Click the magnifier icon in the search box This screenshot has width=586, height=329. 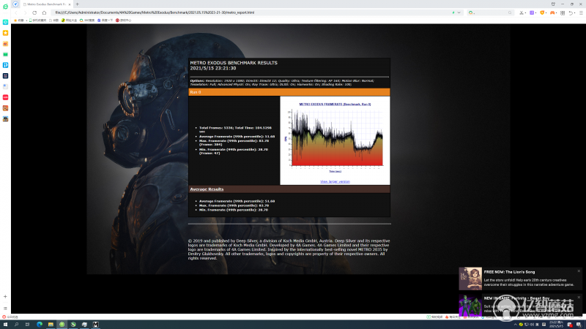tap(510, 12)
